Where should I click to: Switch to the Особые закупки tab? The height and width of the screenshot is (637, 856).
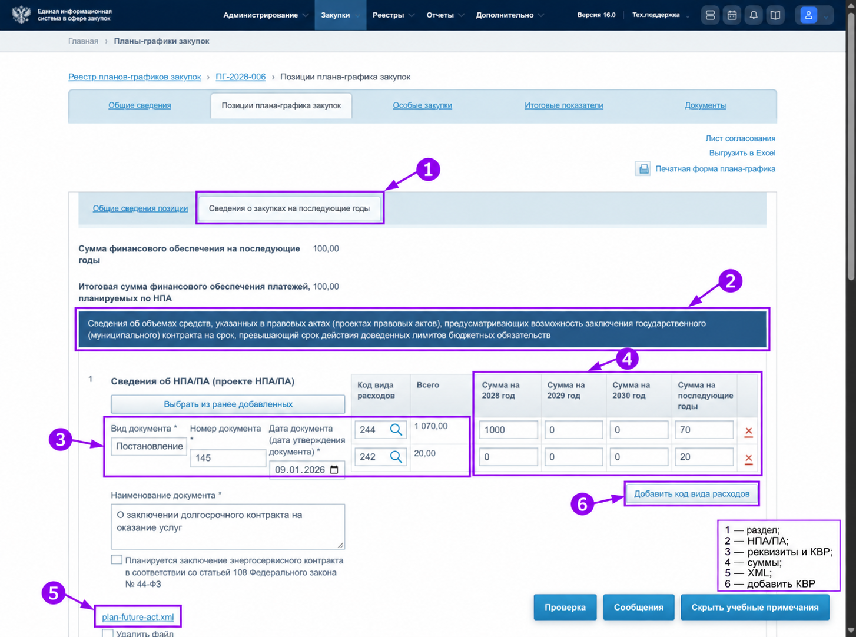tap(422, 105)
